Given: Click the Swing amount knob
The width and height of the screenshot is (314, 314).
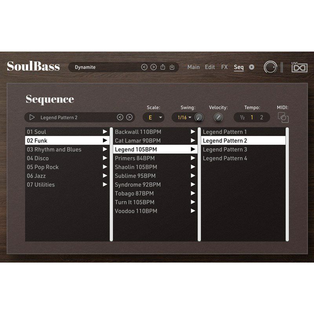Looking at the screenshot, I should [199, 117].
